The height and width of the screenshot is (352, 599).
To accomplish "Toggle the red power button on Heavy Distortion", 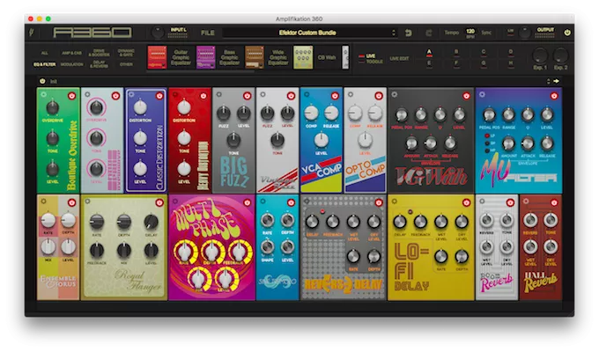I will tap(203, 96).
